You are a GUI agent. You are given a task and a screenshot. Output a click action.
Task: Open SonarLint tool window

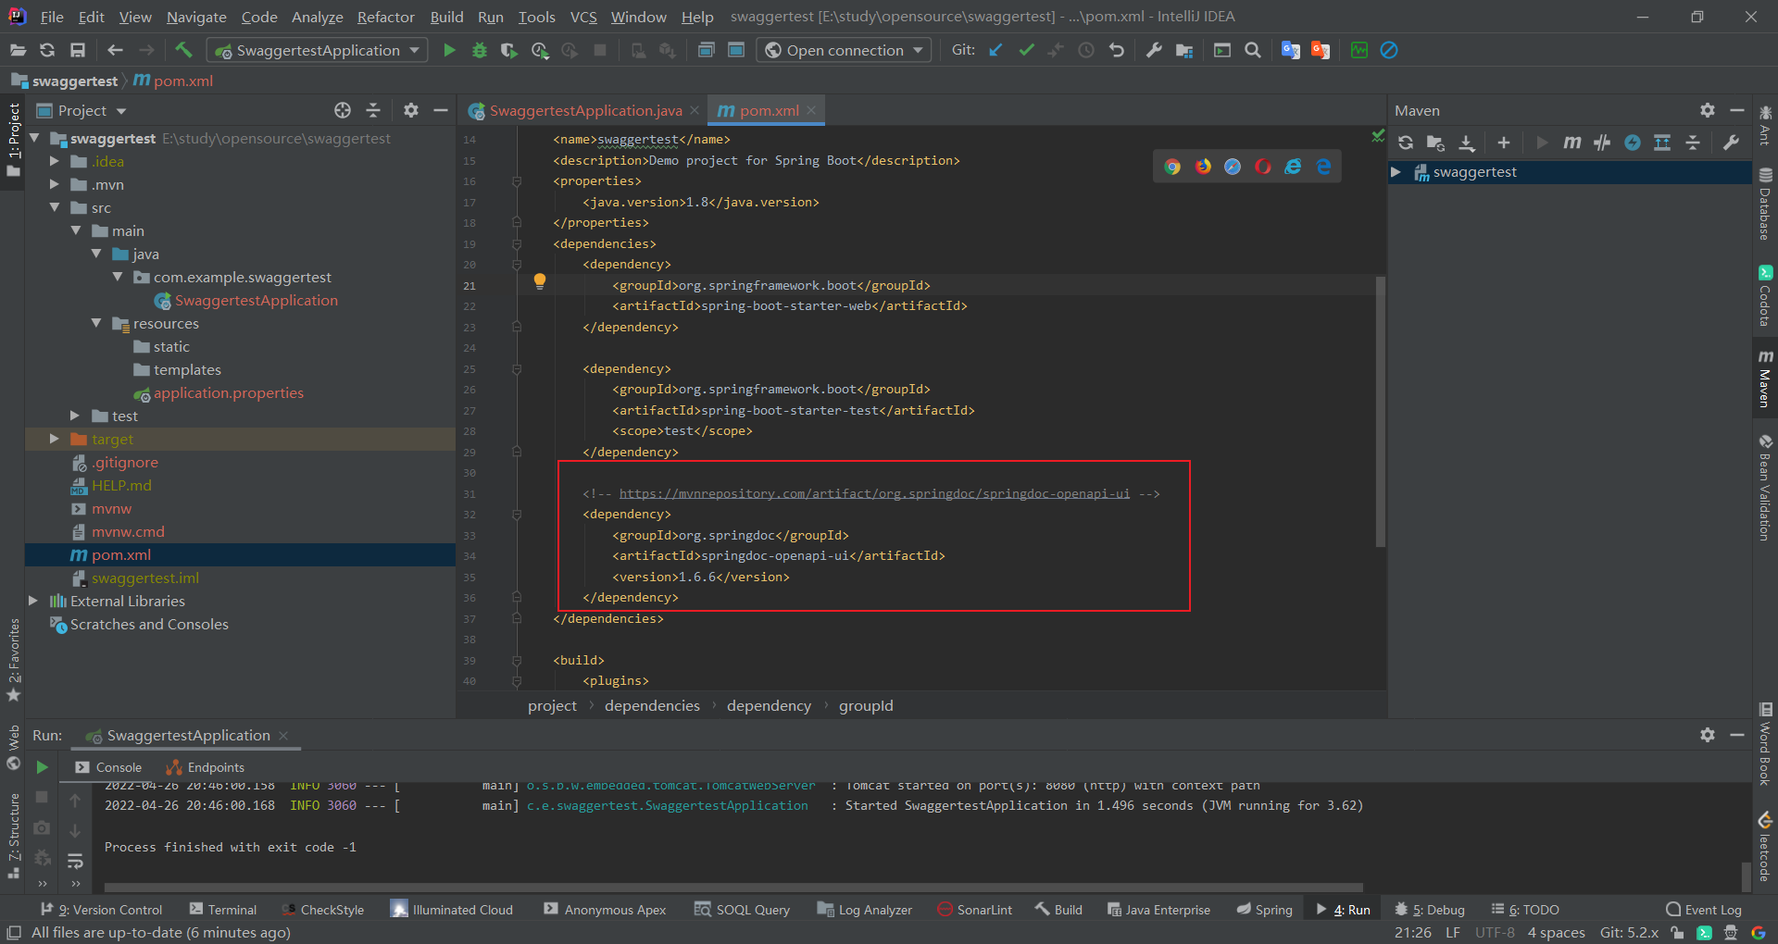tap(974, 910)
